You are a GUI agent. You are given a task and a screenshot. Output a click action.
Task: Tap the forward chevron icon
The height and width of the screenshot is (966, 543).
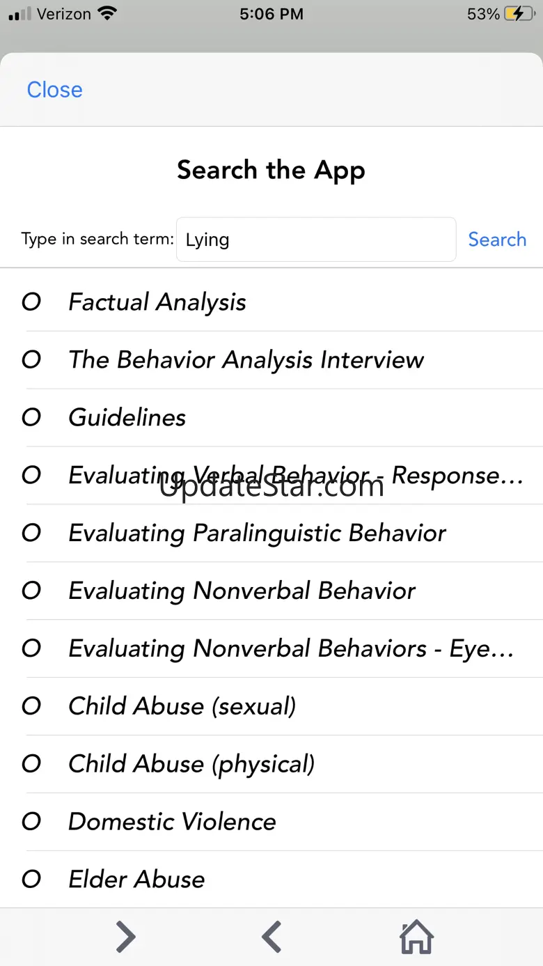(125, 937)
